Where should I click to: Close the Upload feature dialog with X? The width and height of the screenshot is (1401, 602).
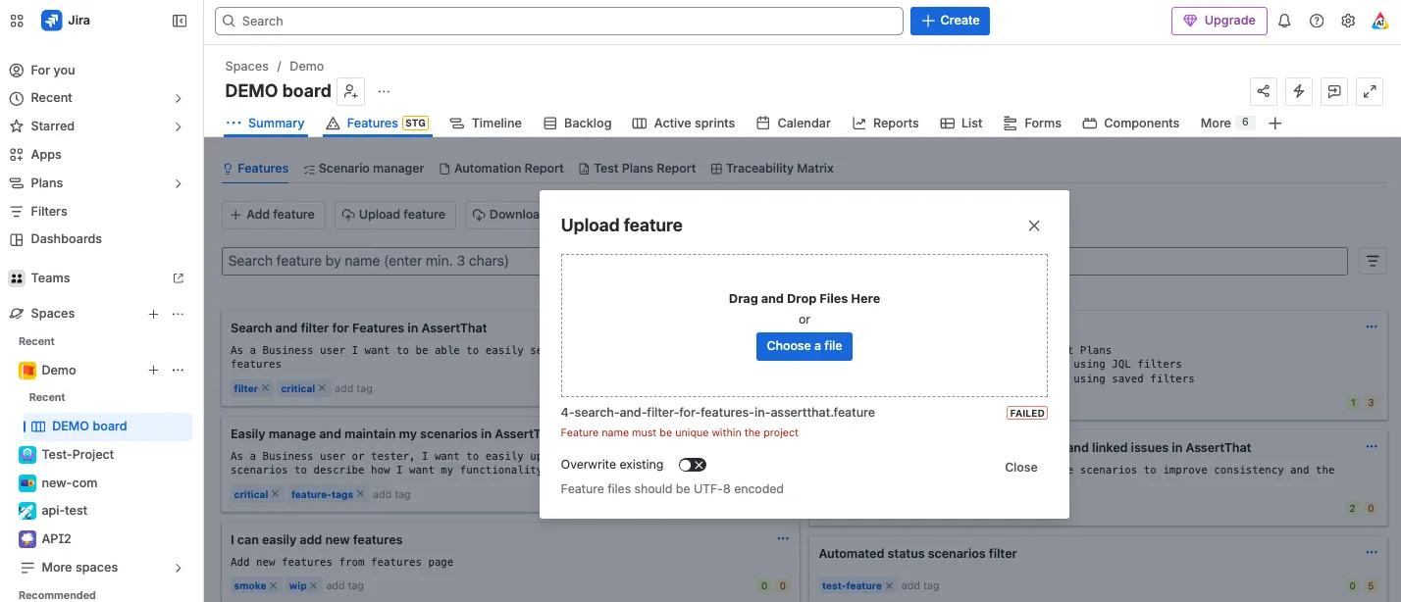1033,226
